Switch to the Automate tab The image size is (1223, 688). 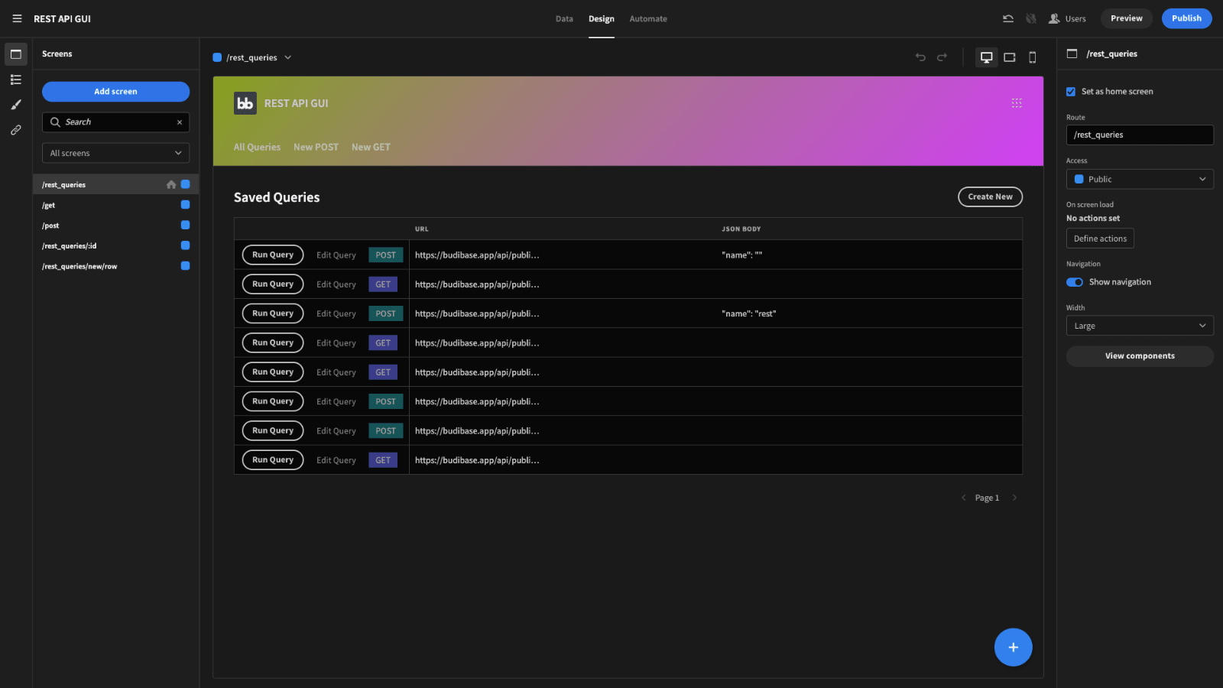click(648, 19)
